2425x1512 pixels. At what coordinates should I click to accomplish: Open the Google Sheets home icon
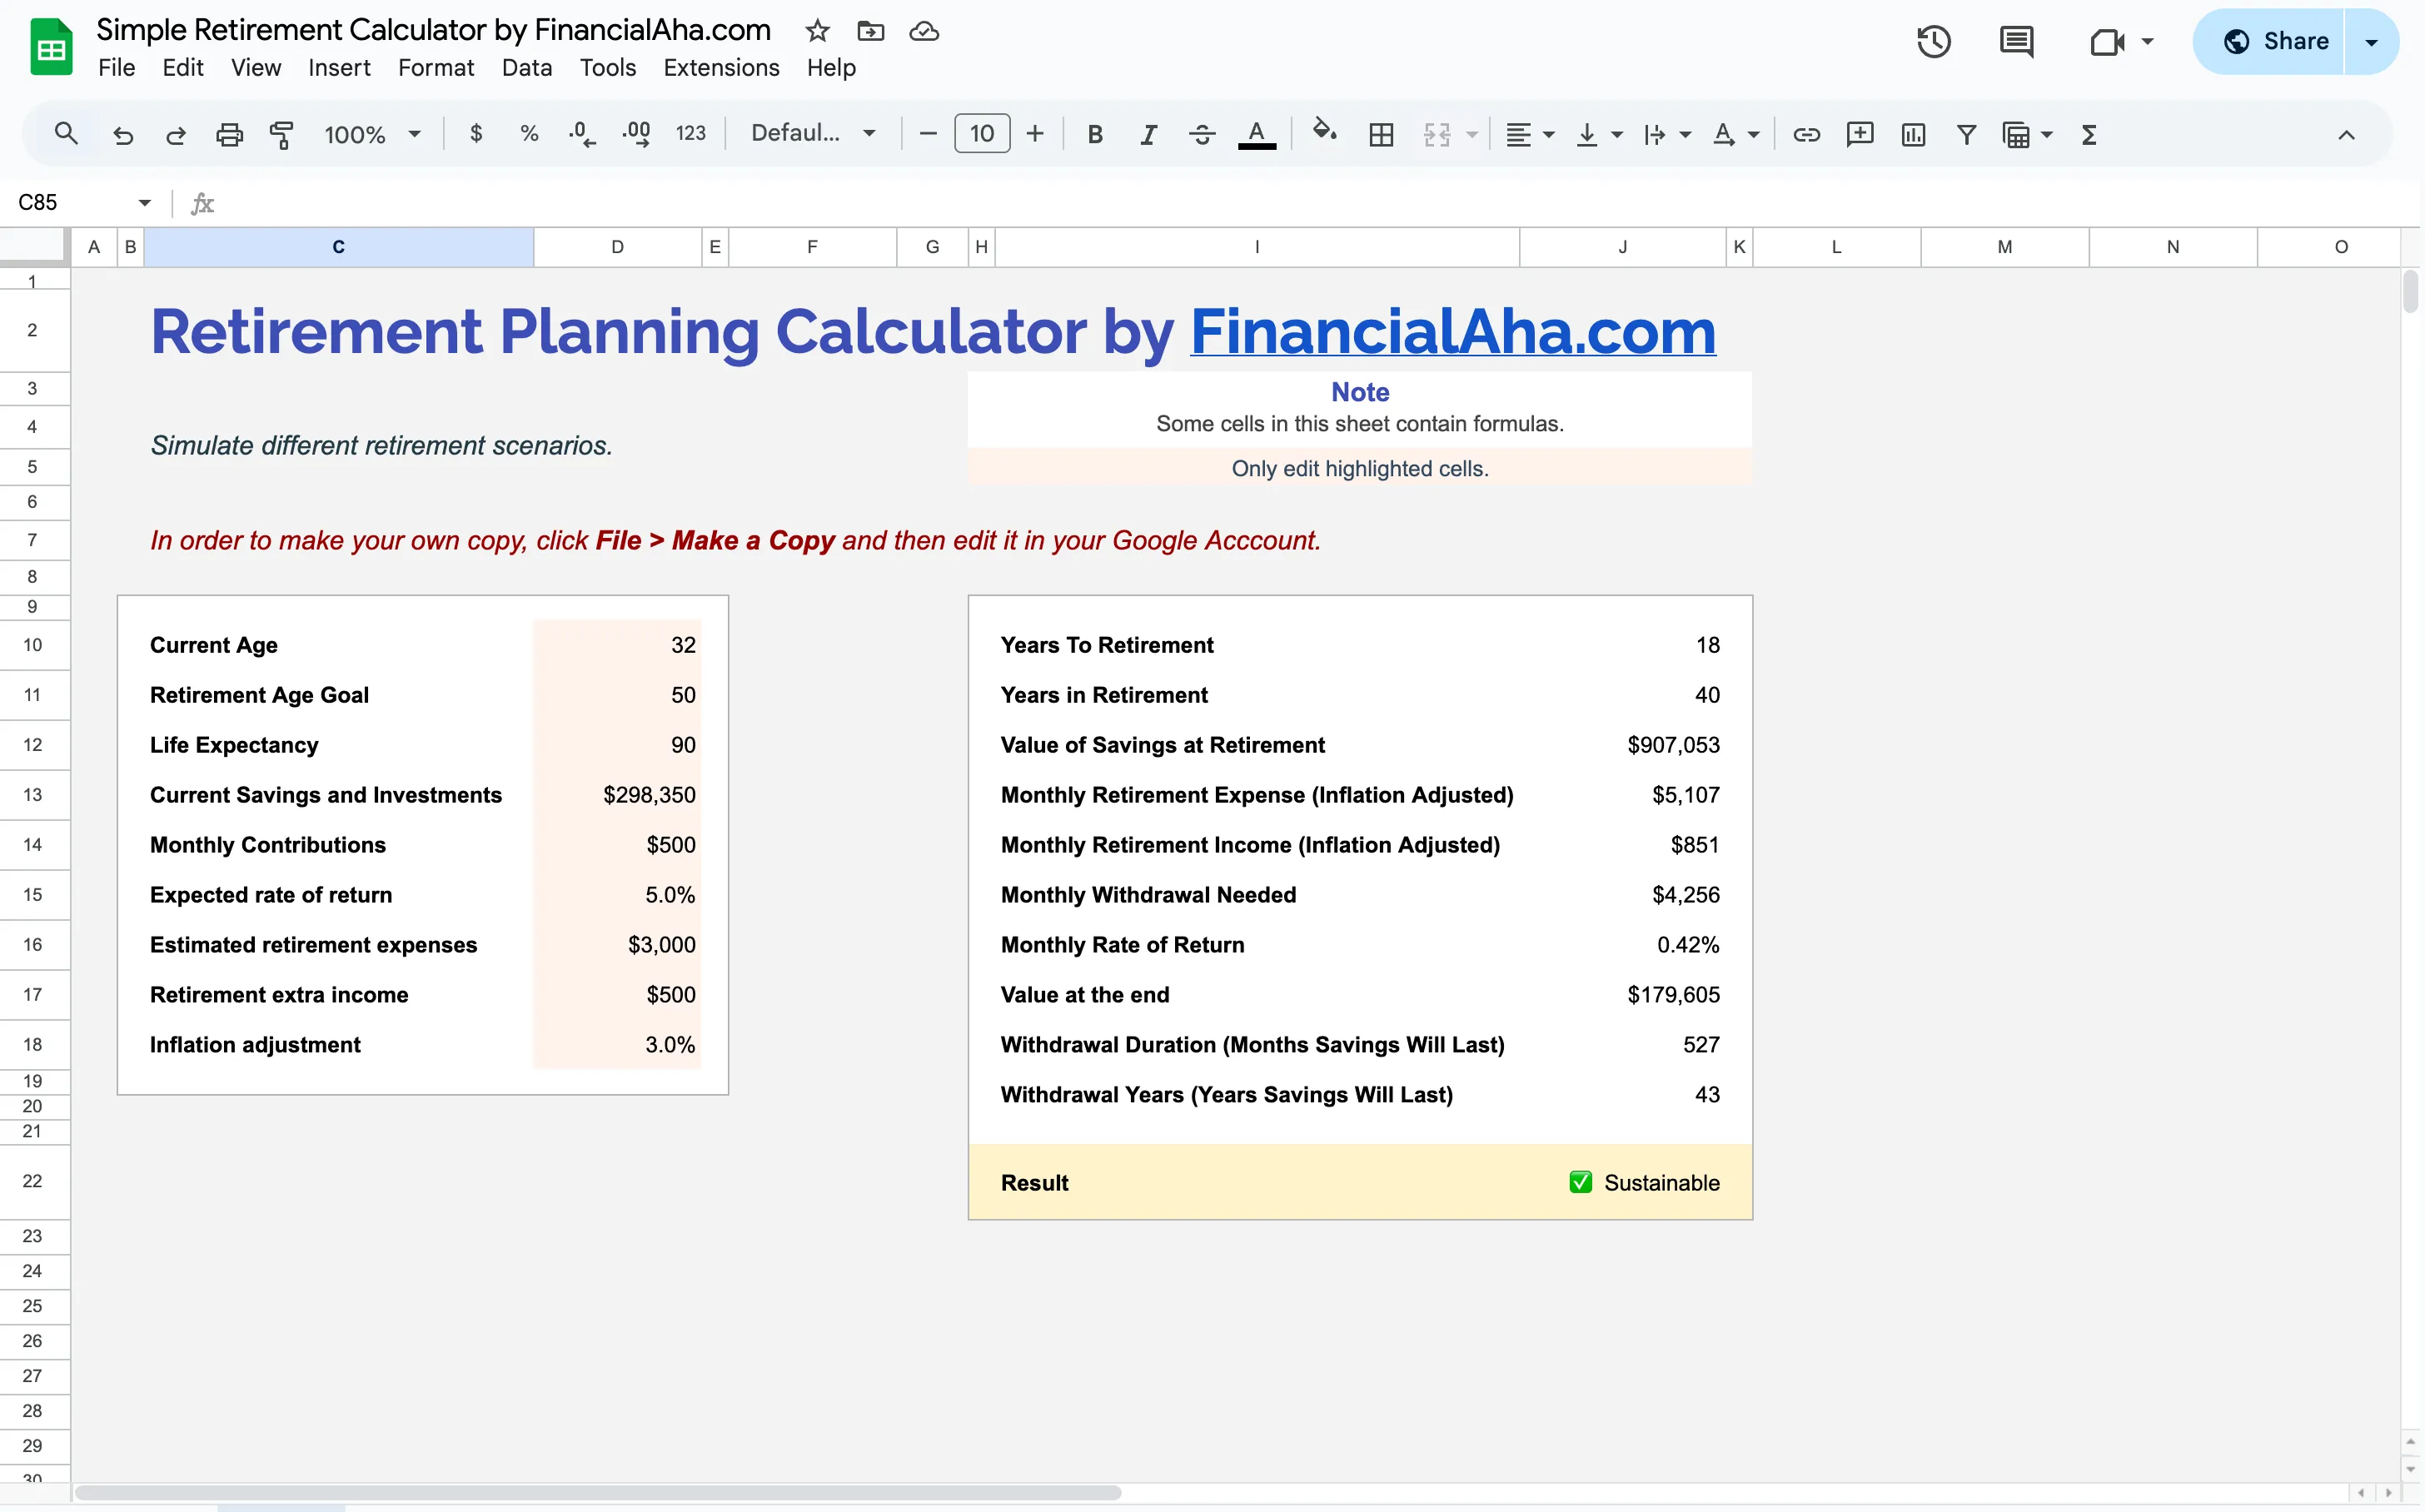51,46
